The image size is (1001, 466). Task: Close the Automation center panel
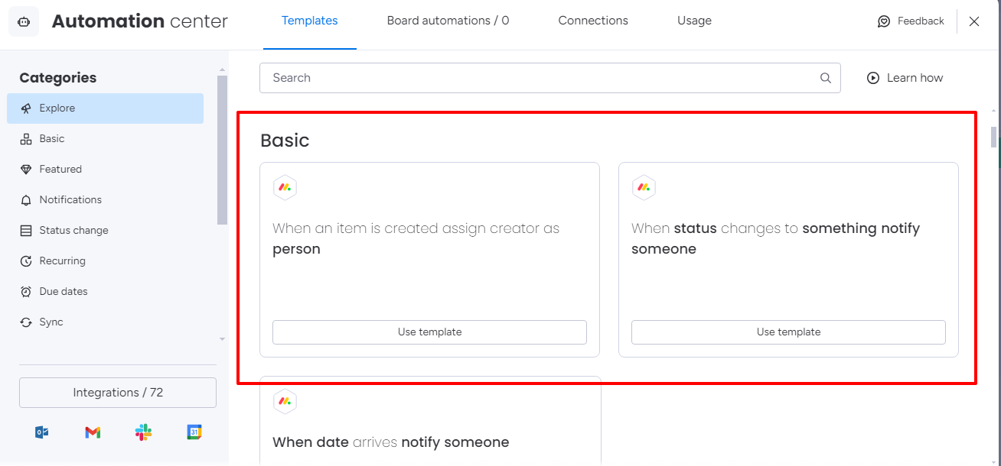[974, 21]
